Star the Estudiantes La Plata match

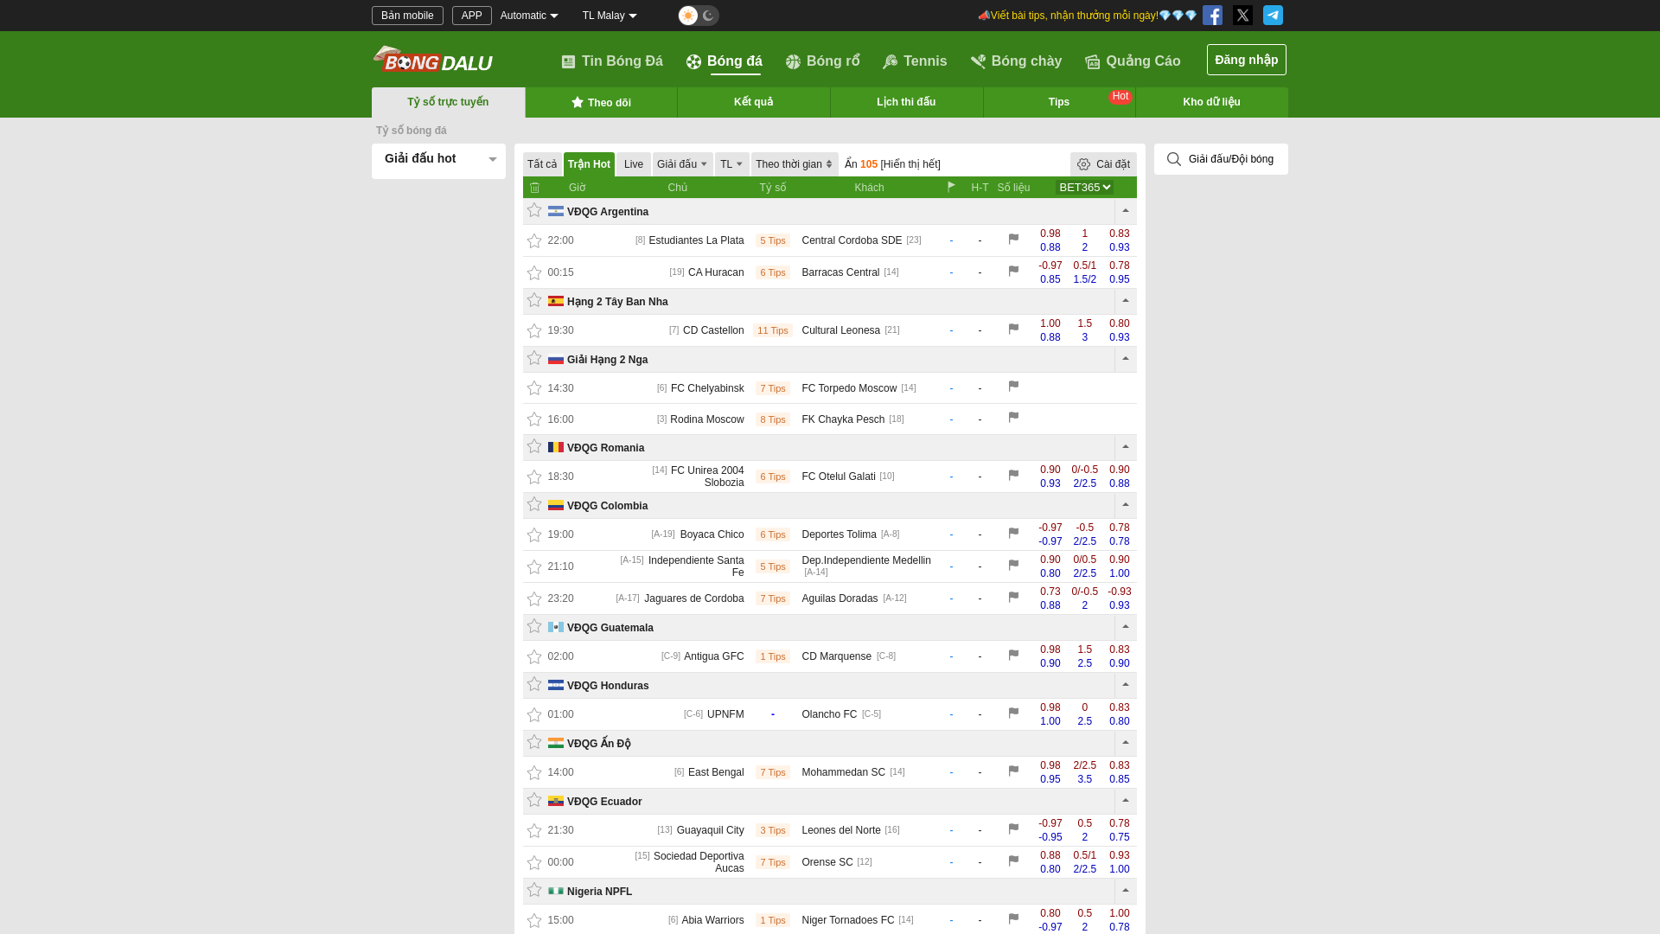point(534,241)
